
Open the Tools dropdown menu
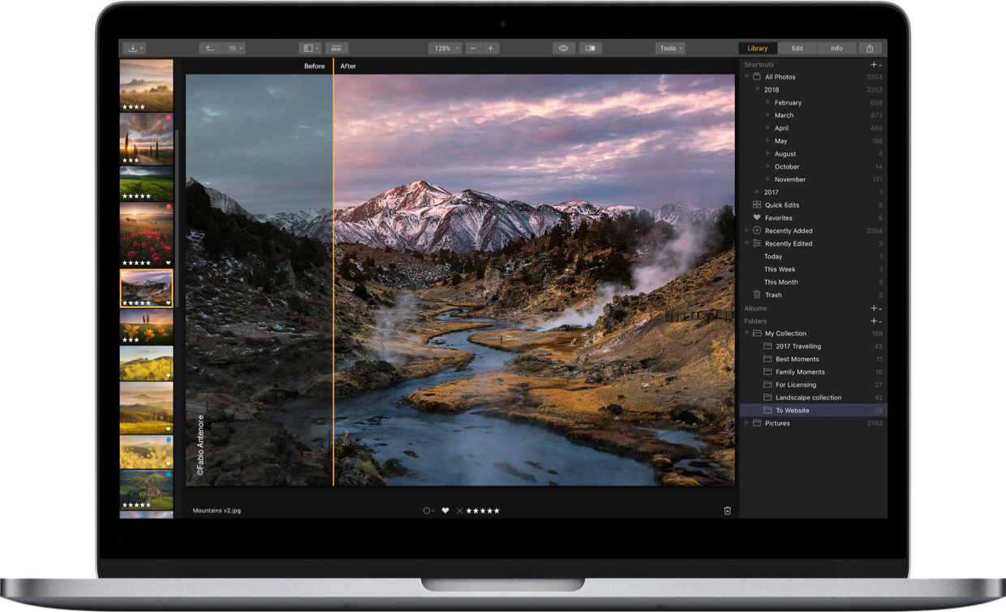tap(670, 49)
